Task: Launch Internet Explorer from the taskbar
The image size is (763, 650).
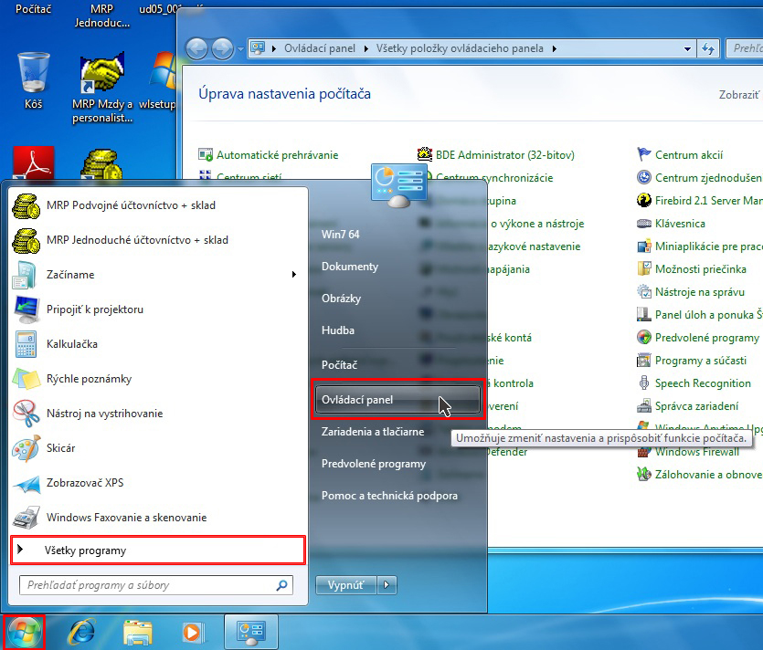Action: [82, 633]
